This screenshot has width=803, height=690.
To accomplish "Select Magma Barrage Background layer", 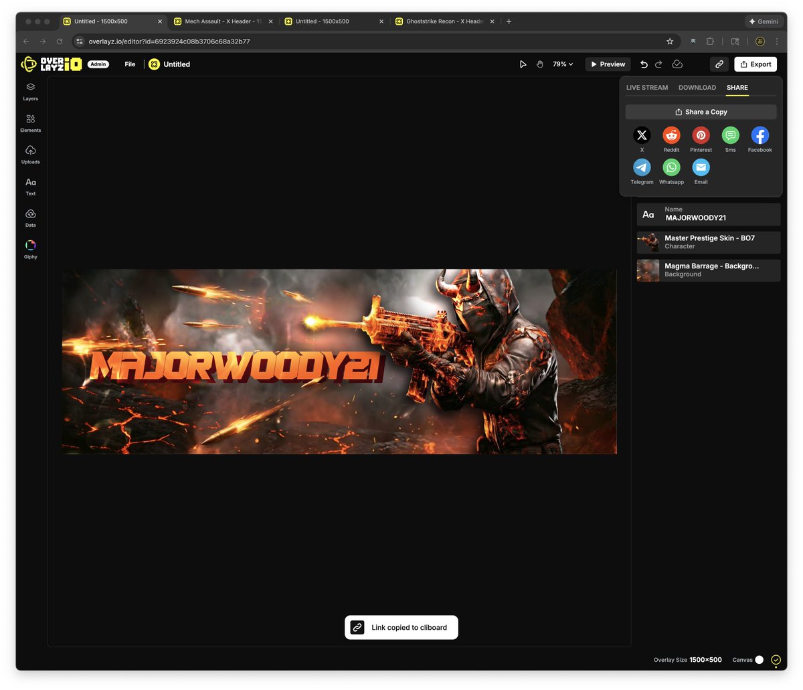I will pos(709,270).
